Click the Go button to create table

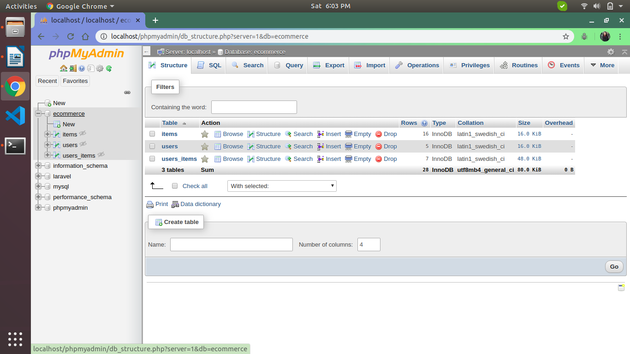(x=614, y=266)
